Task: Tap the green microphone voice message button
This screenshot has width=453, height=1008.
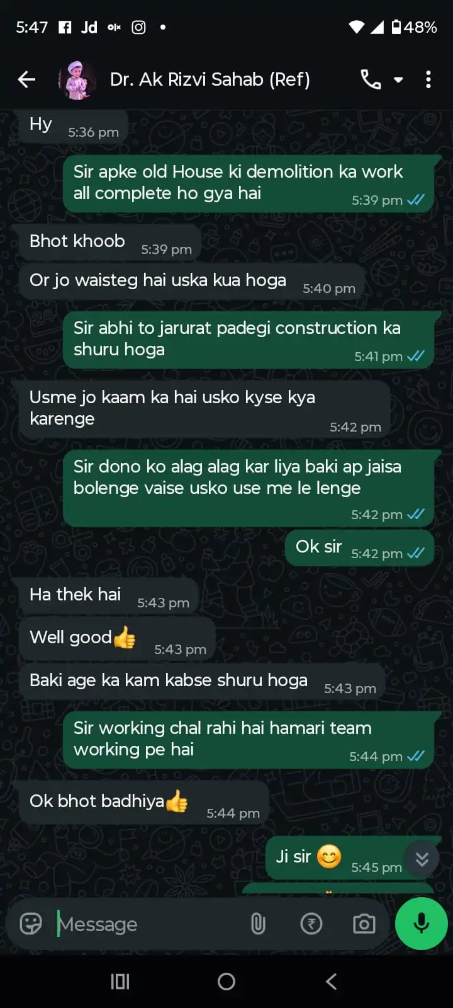Action: coord(421,923)
